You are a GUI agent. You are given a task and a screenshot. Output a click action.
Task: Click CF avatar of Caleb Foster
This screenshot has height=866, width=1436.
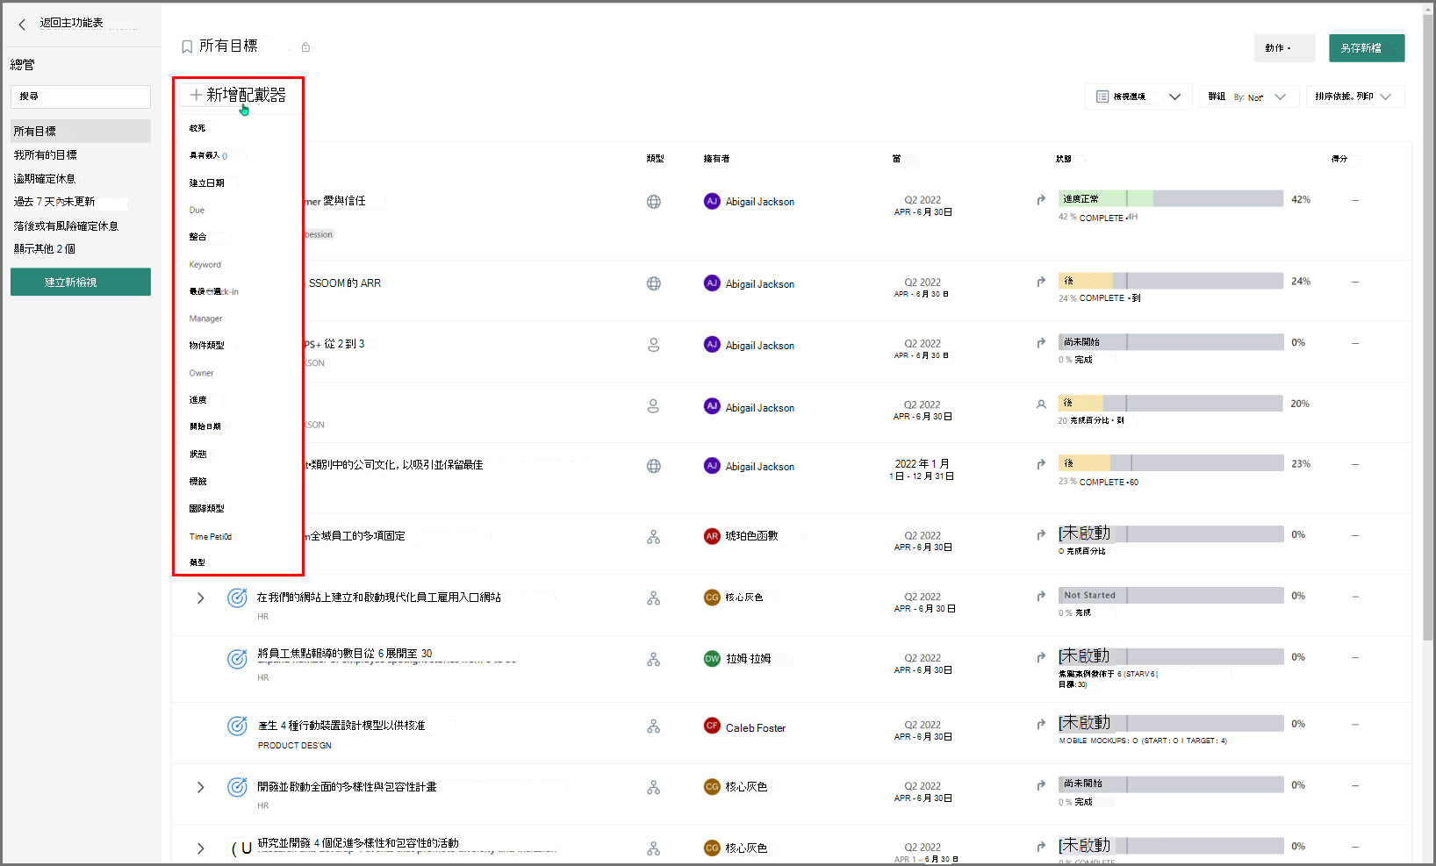(712, 726)
